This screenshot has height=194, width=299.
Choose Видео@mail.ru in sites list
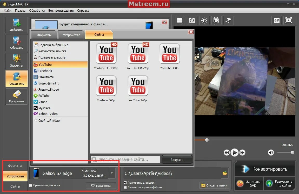(60, 83)
